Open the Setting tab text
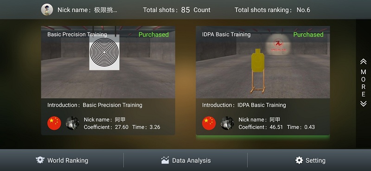Screen dimensions: 371x171 pyautogui.click(x=315, y=161)
